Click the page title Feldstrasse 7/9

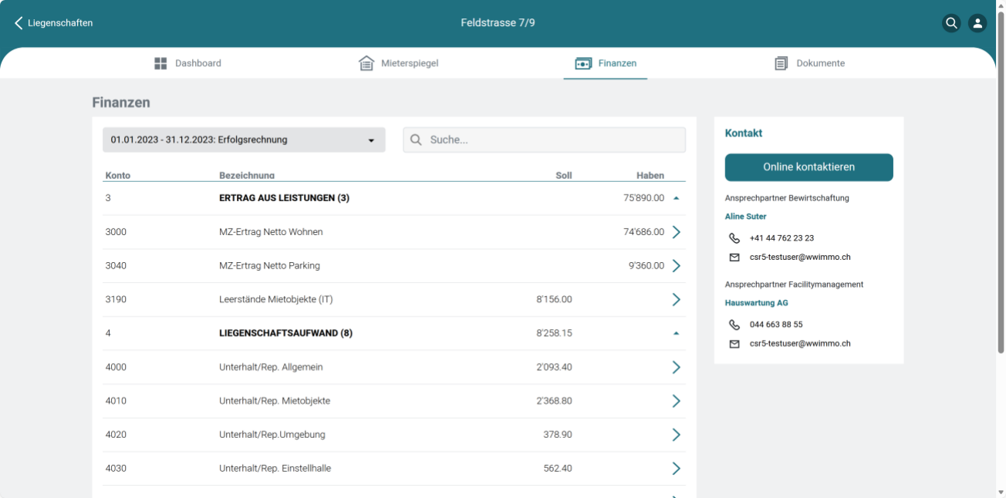[x=498, y=23]
